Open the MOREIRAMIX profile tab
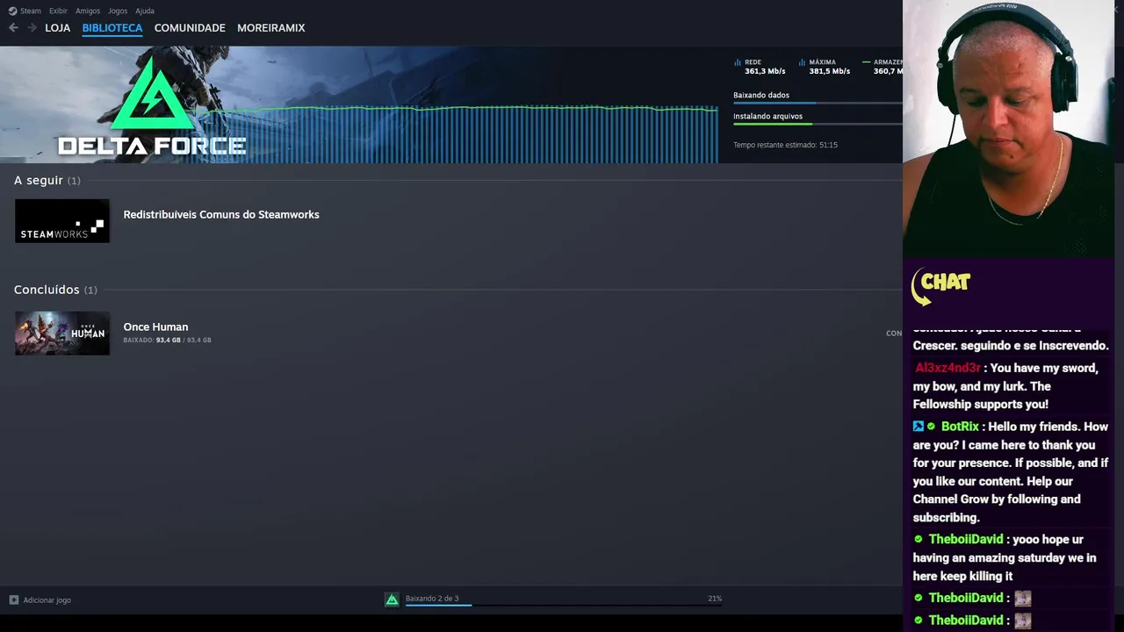 pos(271,28)
